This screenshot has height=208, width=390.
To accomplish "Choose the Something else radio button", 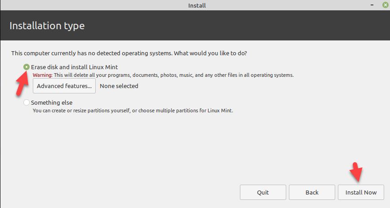I will pyautogui.click(x=27, y=102).
